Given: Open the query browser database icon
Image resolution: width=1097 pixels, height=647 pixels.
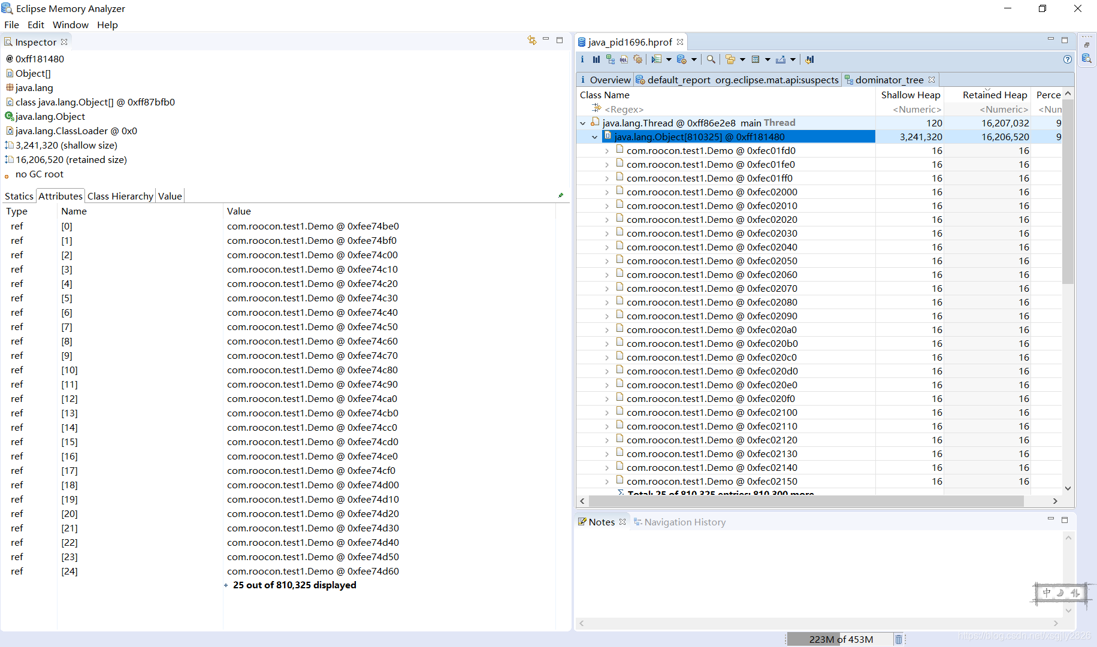Looking at the screenshot, I should click(x=682, y=59).
